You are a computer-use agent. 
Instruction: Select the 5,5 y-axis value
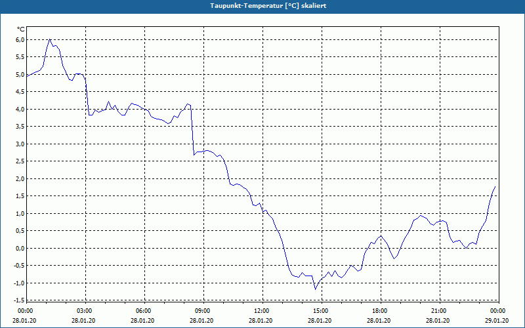coord(20,57)
